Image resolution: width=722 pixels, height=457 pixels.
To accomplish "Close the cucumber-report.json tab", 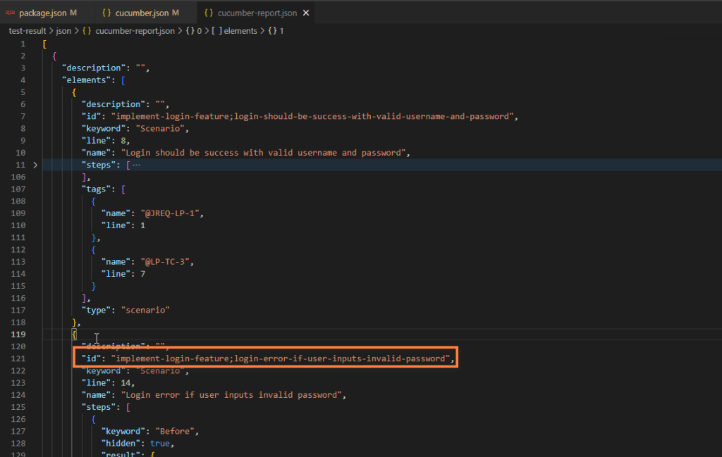I will (x=305, y=13).
